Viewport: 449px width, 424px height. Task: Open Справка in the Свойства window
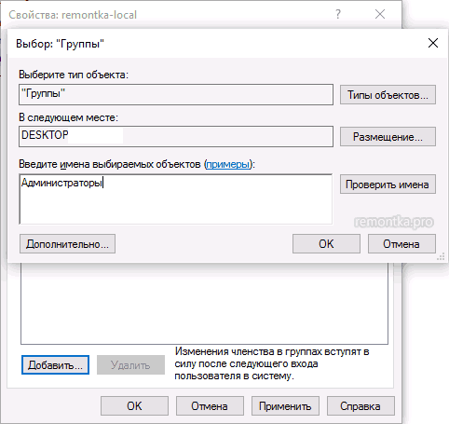[361, 406]
